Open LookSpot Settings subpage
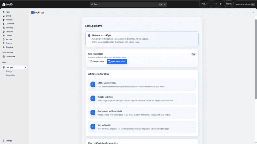 9,71
